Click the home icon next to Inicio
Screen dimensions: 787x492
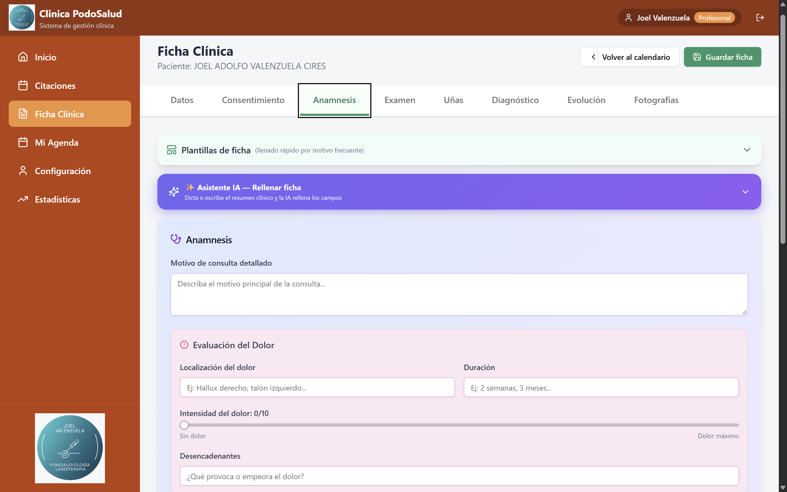point(23,57)
